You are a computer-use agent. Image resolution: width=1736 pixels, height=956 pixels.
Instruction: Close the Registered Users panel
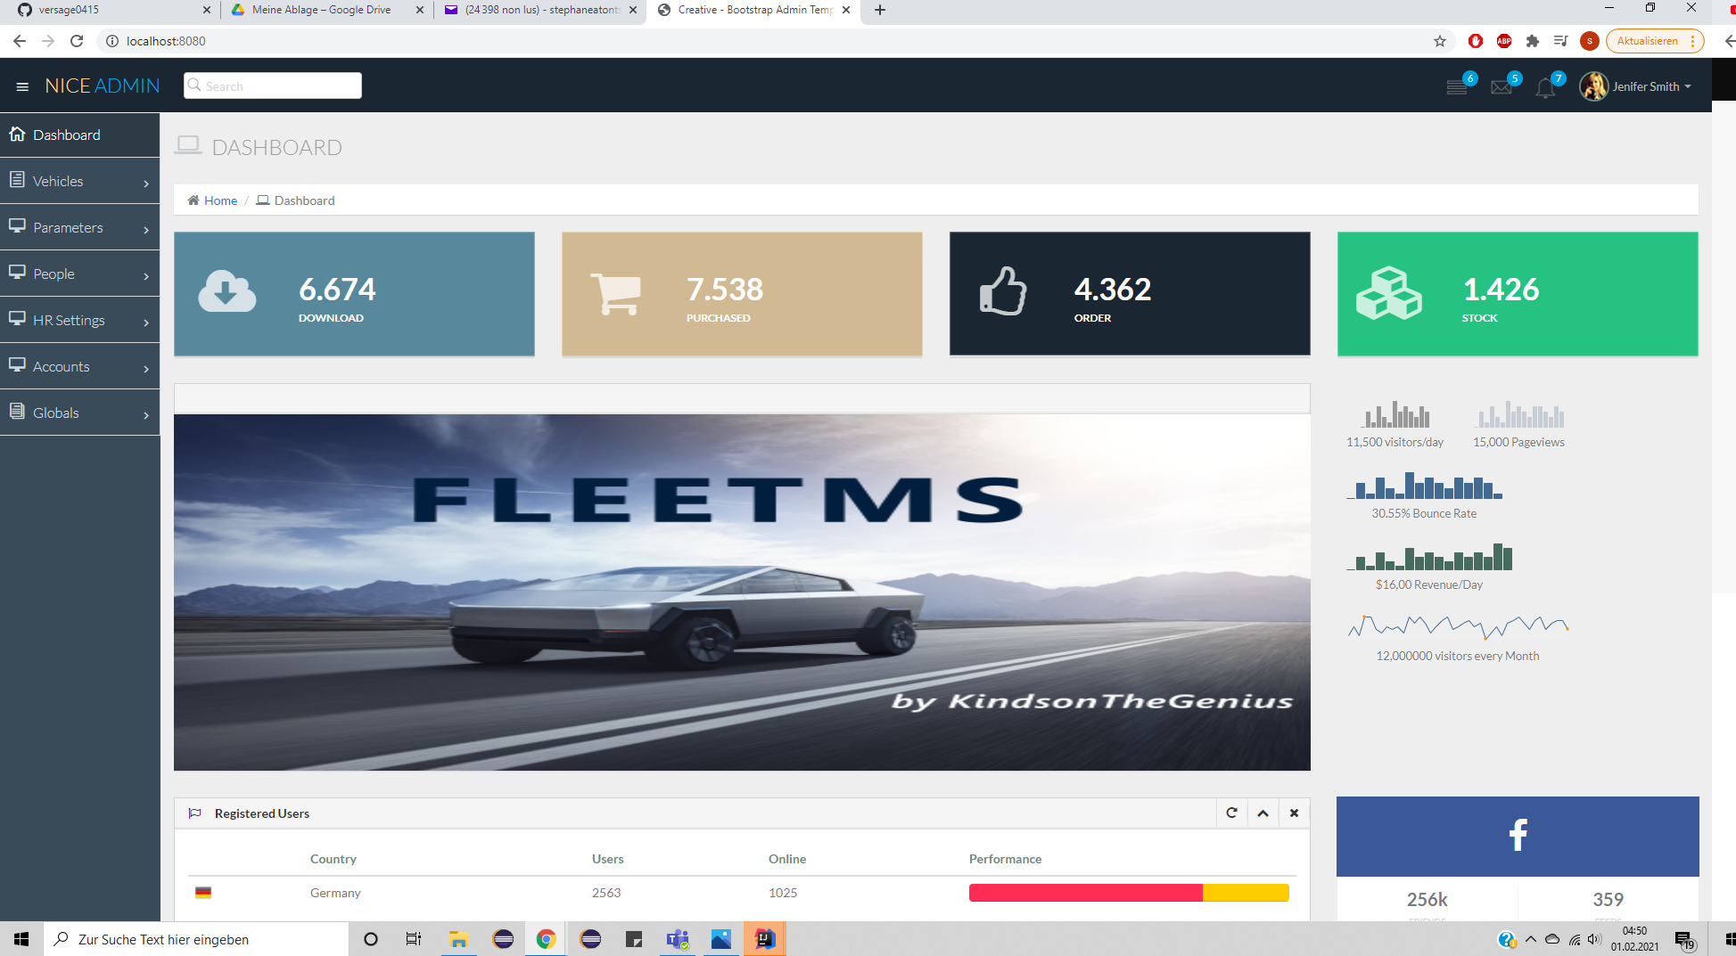pos(1294,813)
